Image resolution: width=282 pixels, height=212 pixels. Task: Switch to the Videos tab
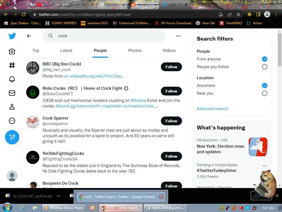click(169, 51)
